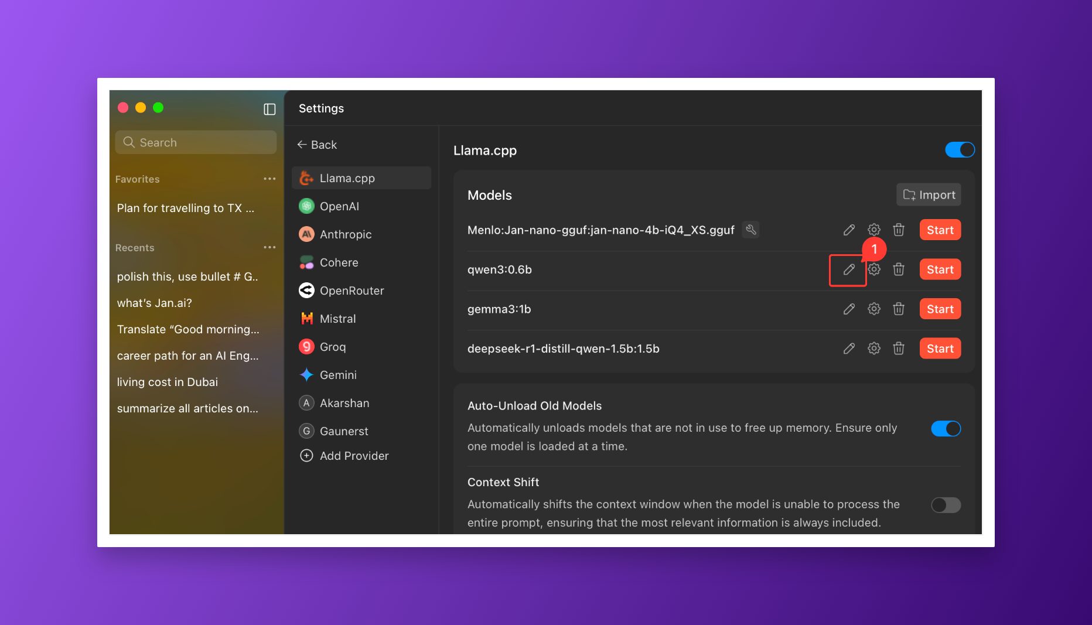Enable the Context Shift toggle
This screenshot has width=1092, height=625.
[x=946, y=505]
